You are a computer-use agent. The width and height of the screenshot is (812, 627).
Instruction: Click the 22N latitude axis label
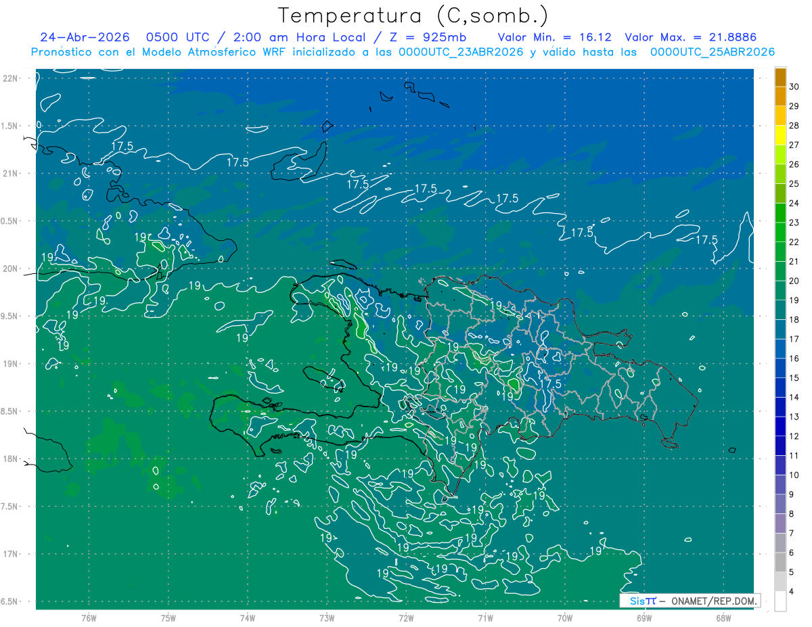(x=12, y=78)
